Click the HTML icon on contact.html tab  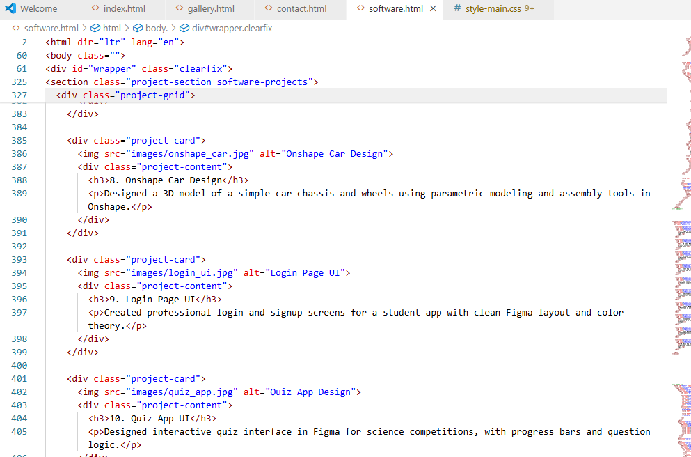pos(267,10)
